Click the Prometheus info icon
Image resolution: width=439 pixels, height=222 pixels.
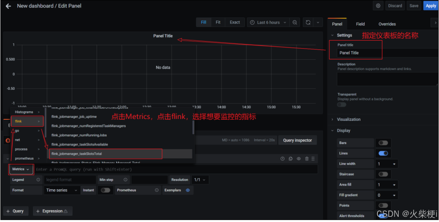click(x=156, y=190)
